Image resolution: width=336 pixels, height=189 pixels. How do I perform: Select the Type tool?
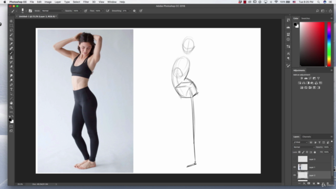coord(11,89)
